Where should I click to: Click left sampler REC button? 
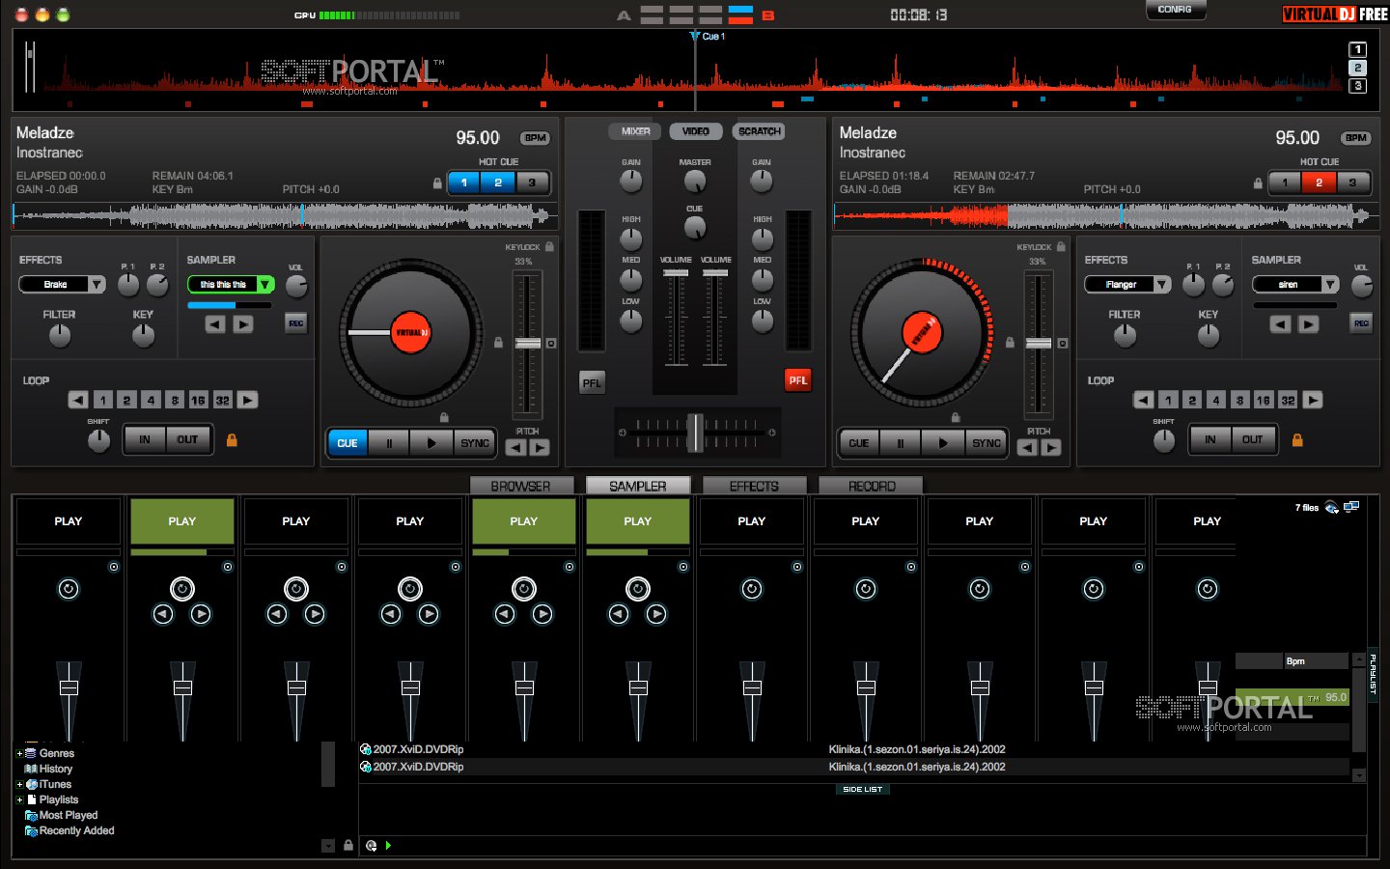(296, 323)
